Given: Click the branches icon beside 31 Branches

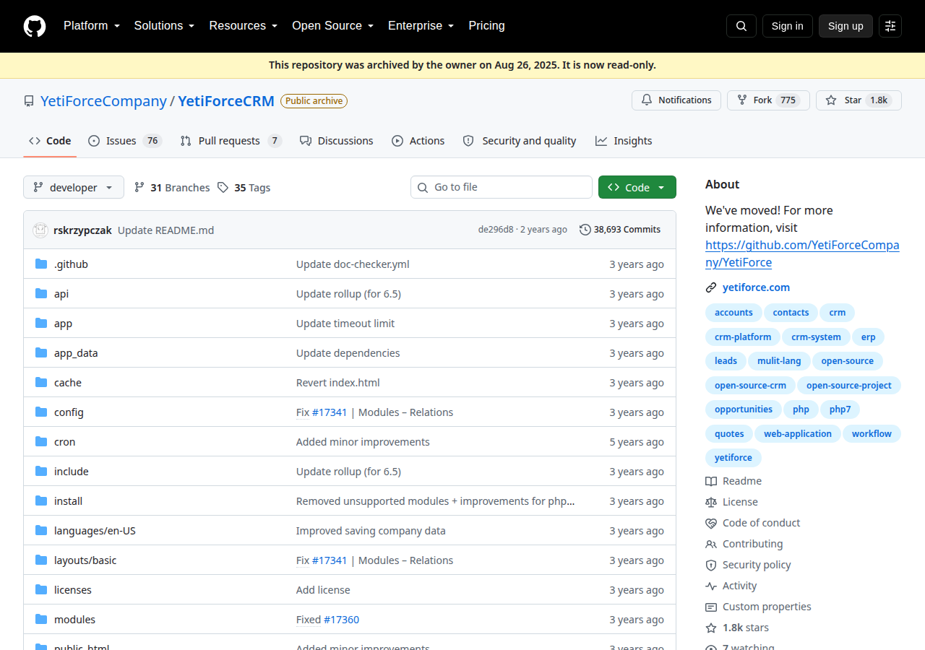Looking at the screenshot, I should pos(139,188).
